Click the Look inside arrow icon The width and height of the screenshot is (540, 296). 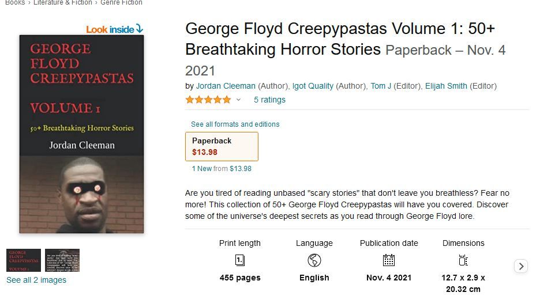[x=140, y=29]
